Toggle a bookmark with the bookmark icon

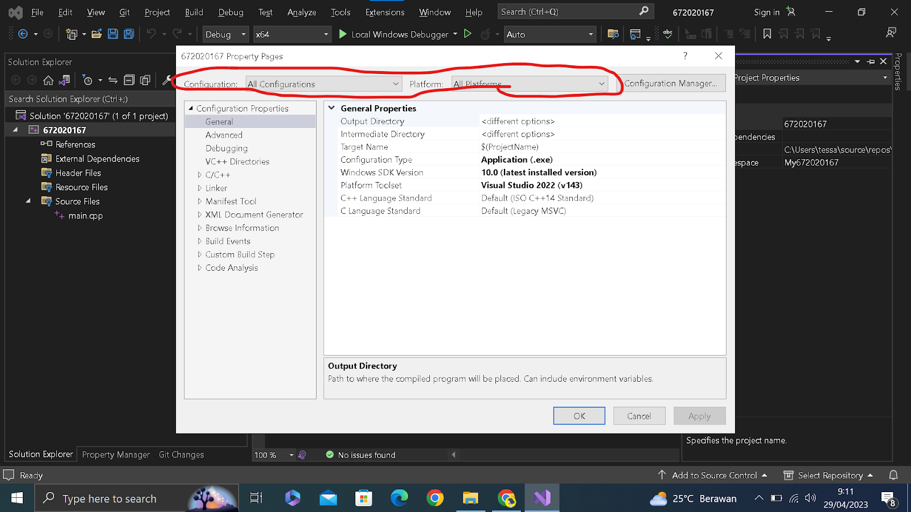[767, 34]
